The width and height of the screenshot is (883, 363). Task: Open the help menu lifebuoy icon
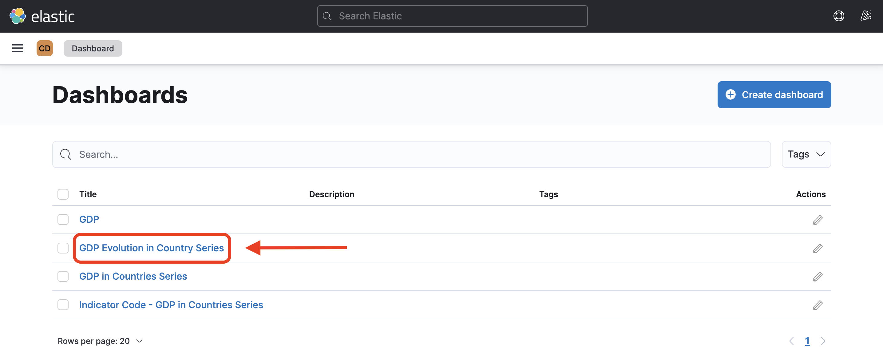pos(838,16)
